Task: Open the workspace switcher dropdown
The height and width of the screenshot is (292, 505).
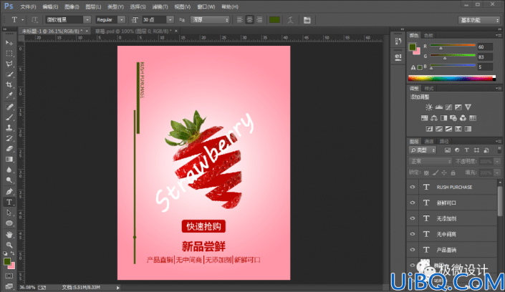Action: pyautogui.click(x=479, y=20)
